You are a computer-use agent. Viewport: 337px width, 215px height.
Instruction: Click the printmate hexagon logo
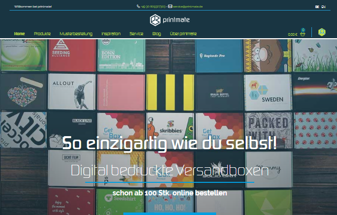coord(155,20)
